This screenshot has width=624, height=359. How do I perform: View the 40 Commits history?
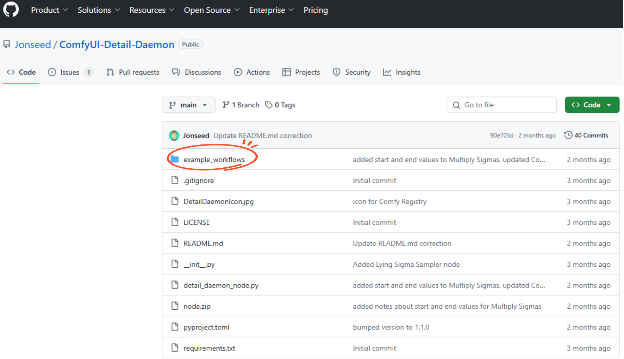(586, 135)
